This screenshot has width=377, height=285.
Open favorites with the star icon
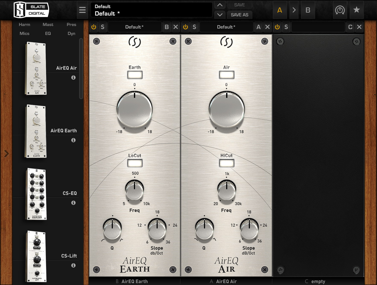click(356, 10)
